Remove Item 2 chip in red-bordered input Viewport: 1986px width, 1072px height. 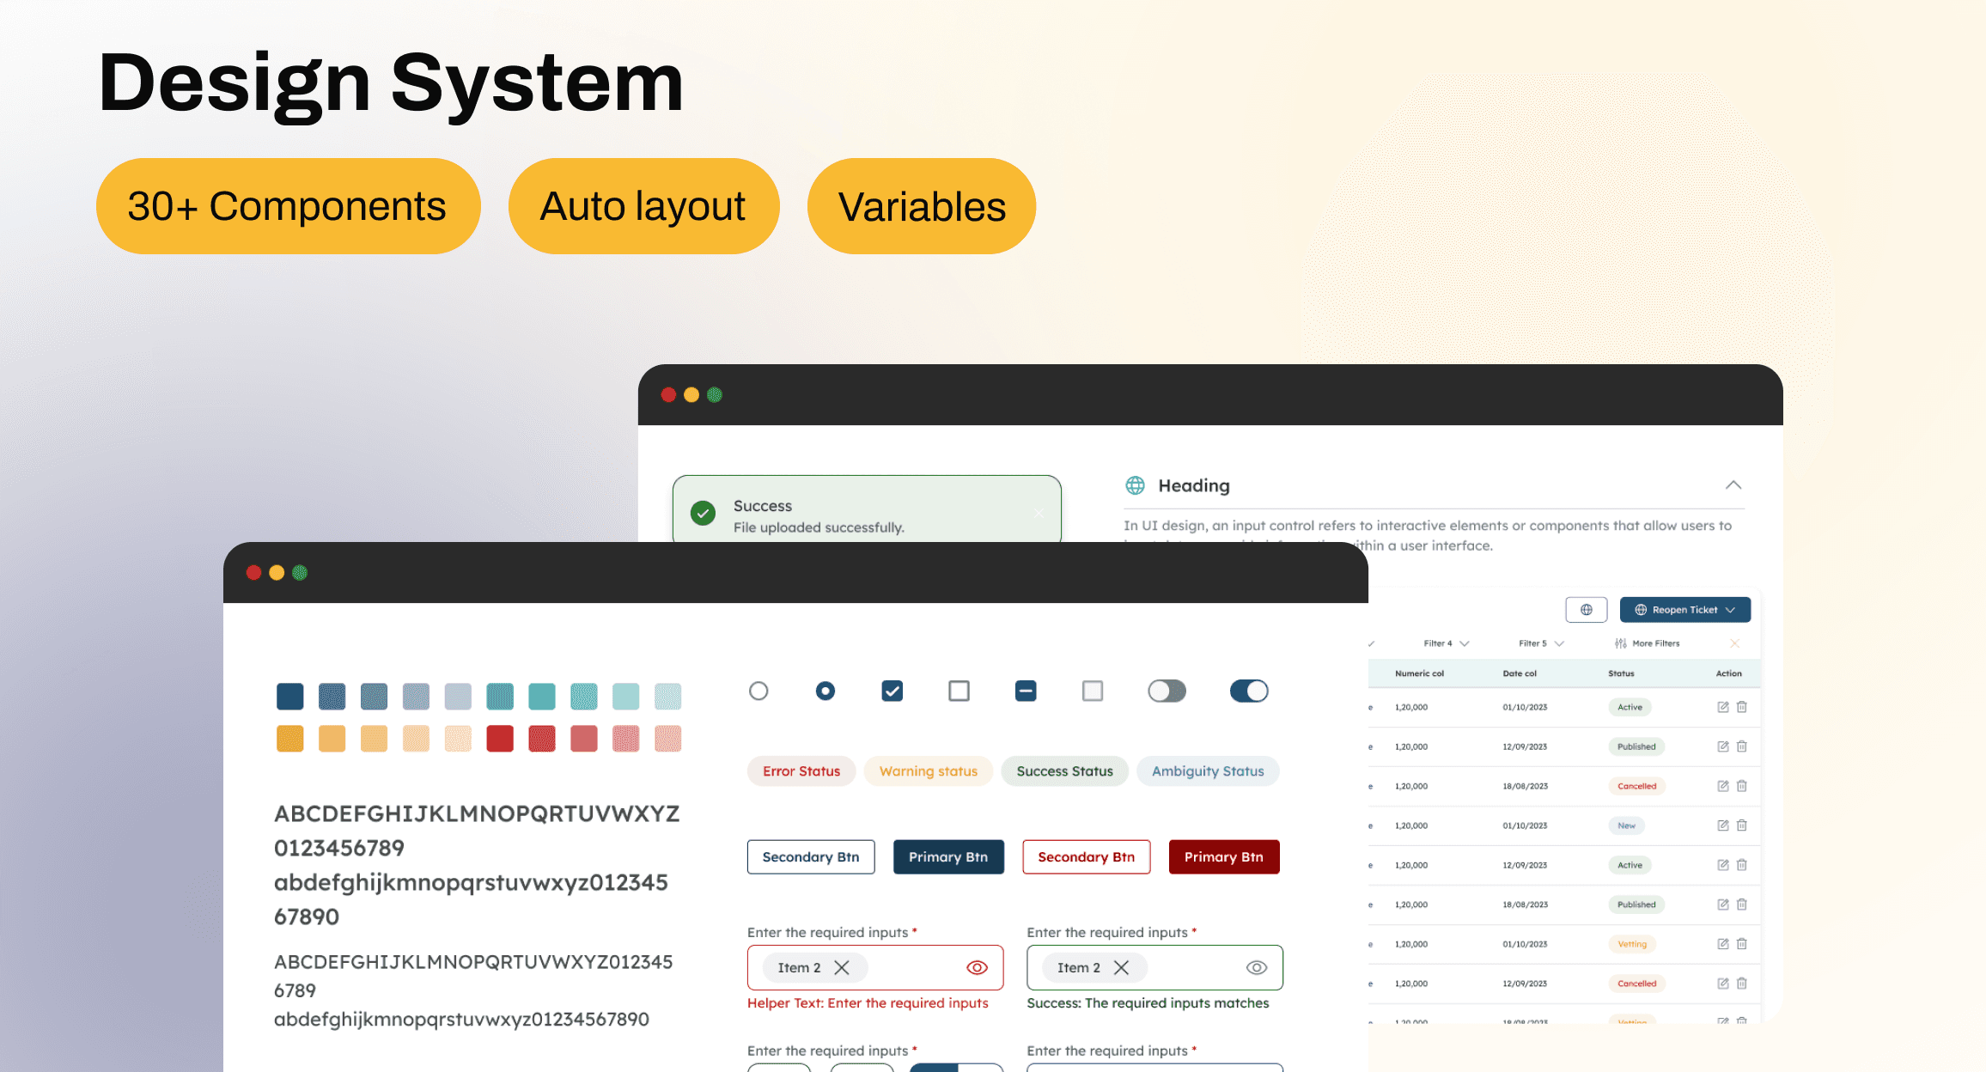pyautogui.click(x=842, y=968)
